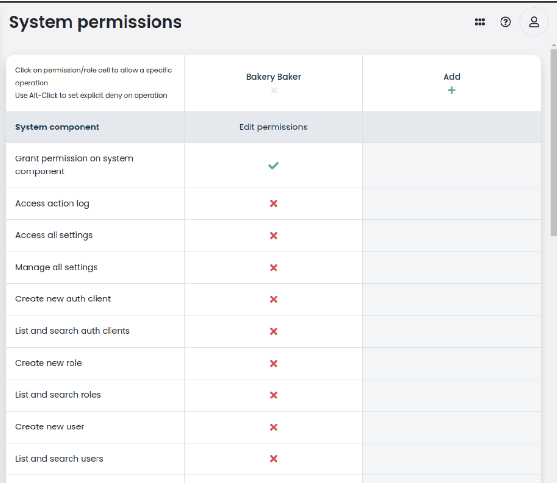The image size is (557, 483).
Task: Click the Grant permission on system component label
Action: click(74, 165)
